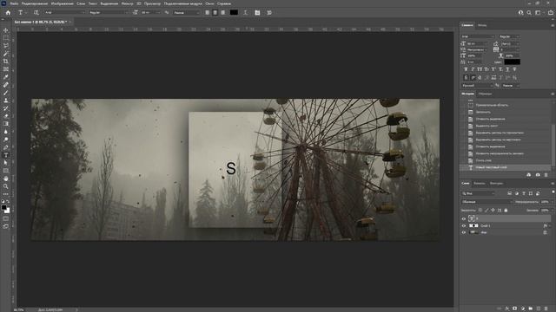Open the Окно menu
The image size is (556, 312).
click(209, 3)
